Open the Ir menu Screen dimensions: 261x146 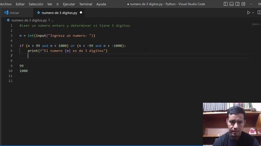pos(58,4)
